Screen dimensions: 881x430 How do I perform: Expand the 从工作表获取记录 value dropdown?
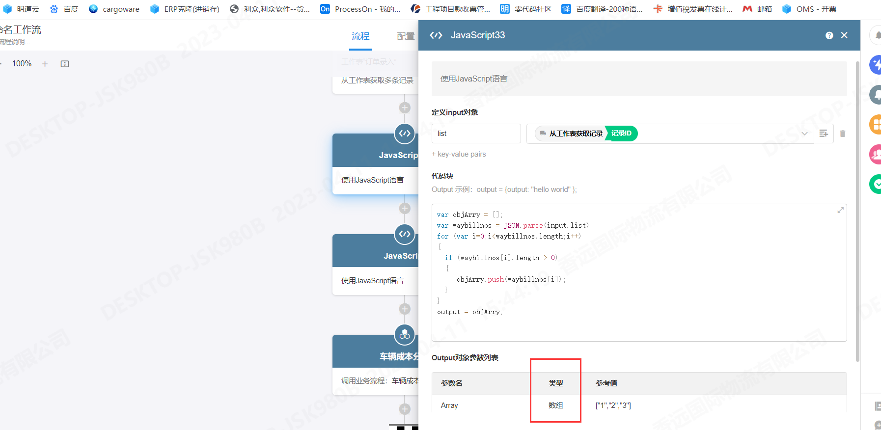point(804,134)
